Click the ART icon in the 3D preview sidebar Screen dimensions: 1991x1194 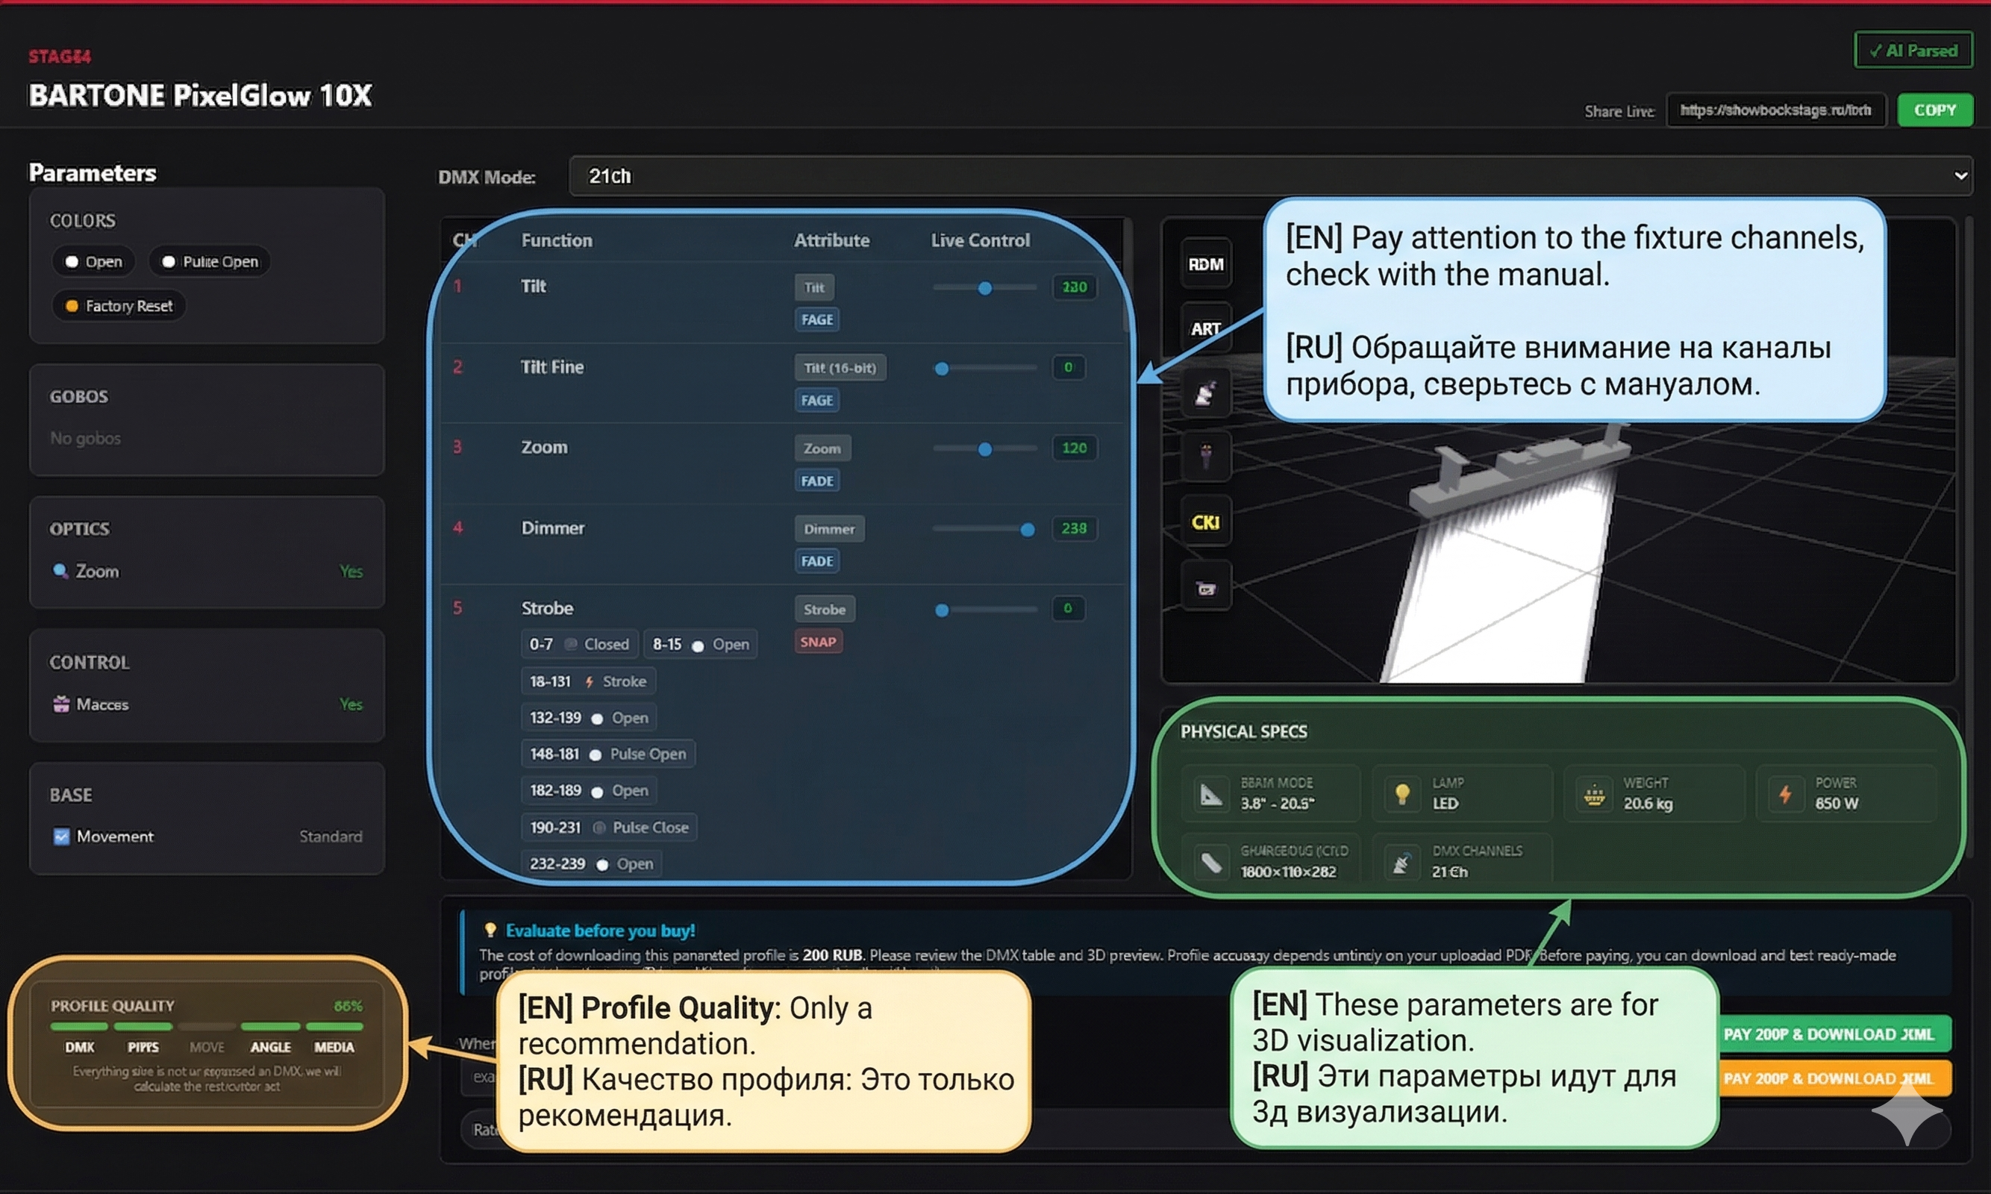1205,328
